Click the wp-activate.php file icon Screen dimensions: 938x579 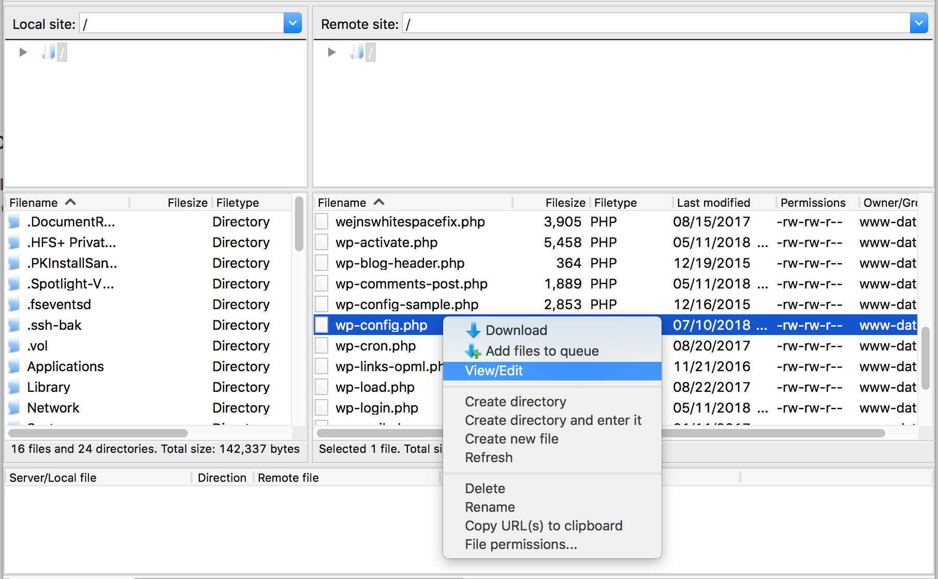[322, 242]
